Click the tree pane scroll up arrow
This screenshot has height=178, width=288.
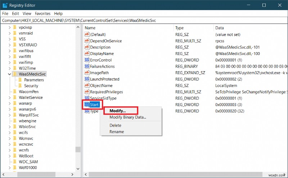[x=78, y=27]
